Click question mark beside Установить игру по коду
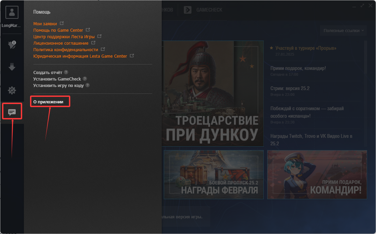376x234 pixels. coord(88,85)
